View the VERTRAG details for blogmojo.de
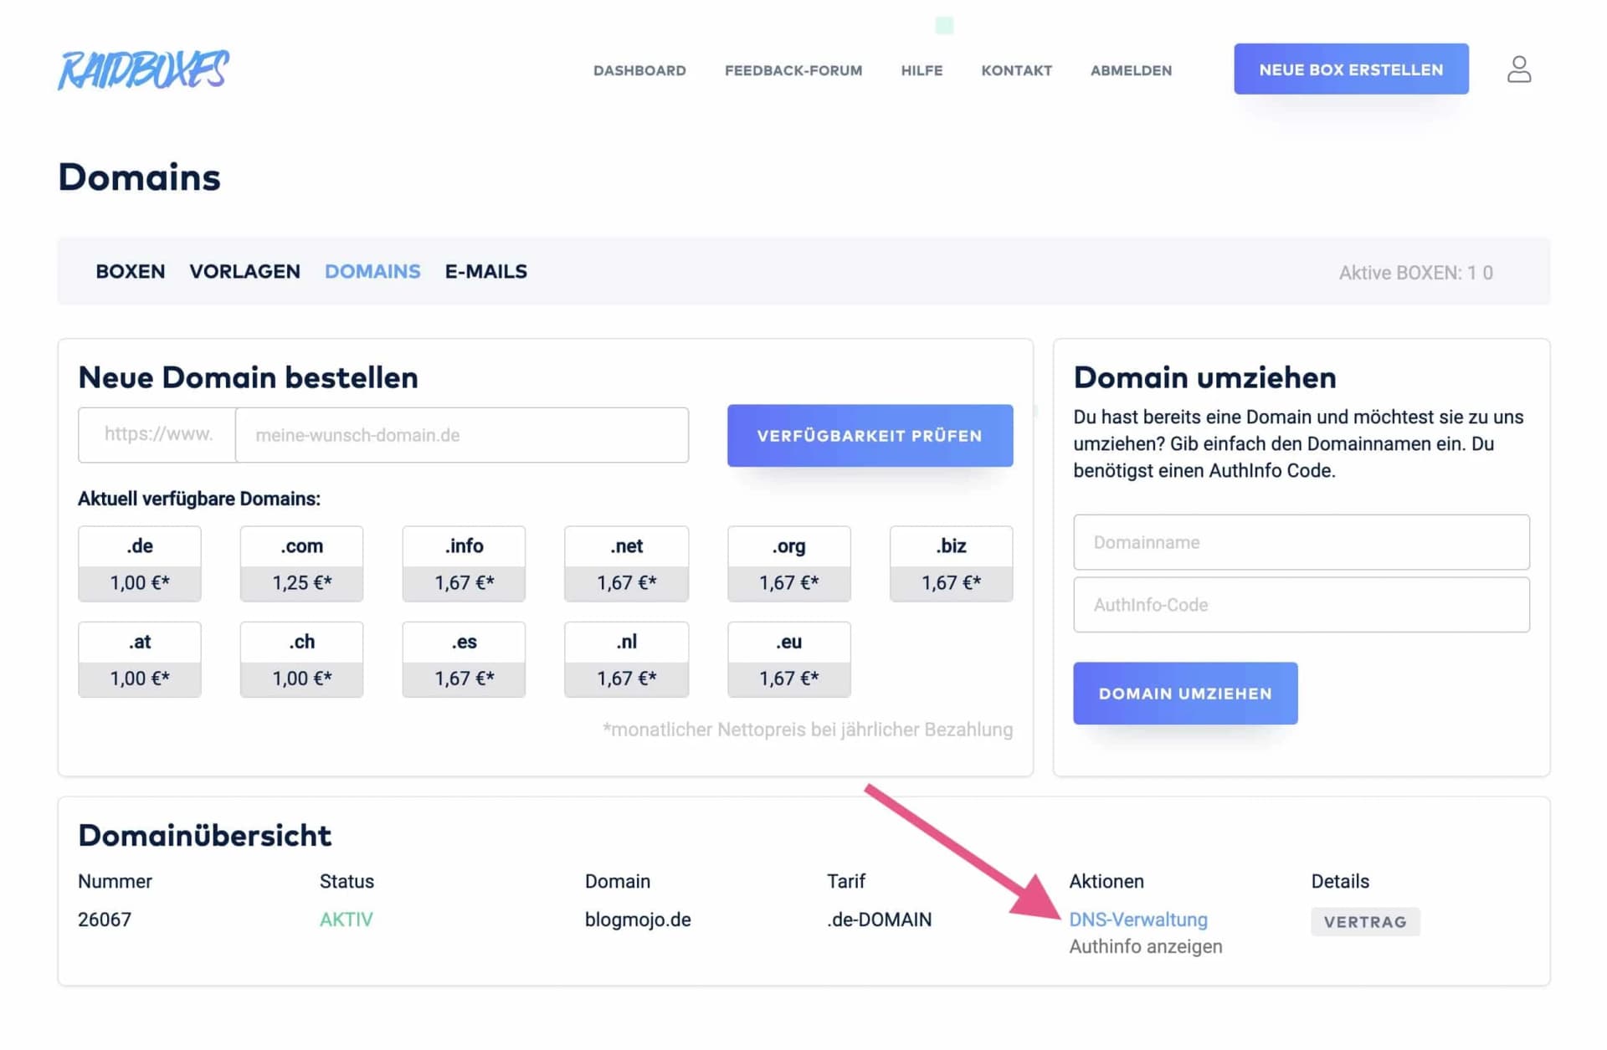The height and width of the screenshot is (1050, 1607). pyautogui.click(x=1365, y=921)
